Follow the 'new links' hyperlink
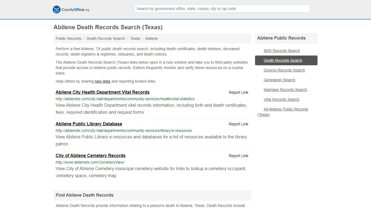Viewport: 371px width, 208px height. (102, 81)
